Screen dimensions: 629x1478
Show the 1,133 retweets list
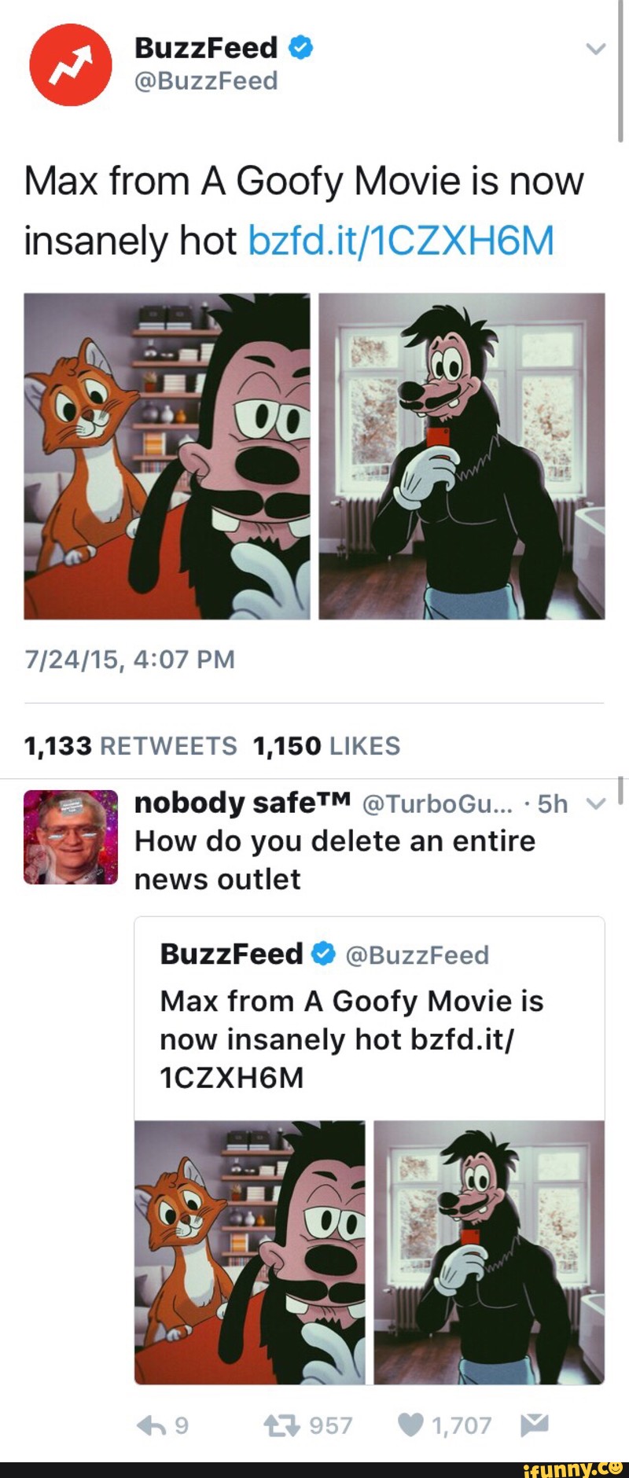coord(131,745)
